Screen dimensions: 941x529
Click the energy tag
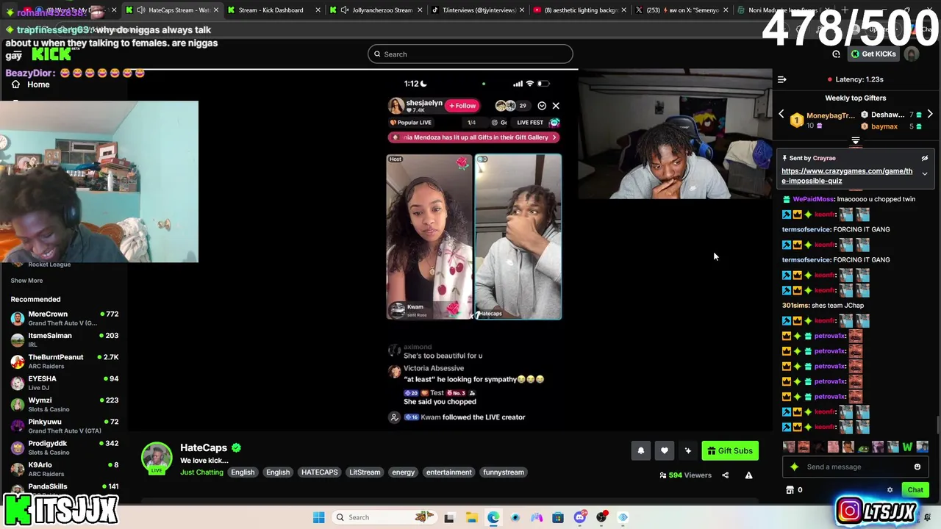[403, 472]
